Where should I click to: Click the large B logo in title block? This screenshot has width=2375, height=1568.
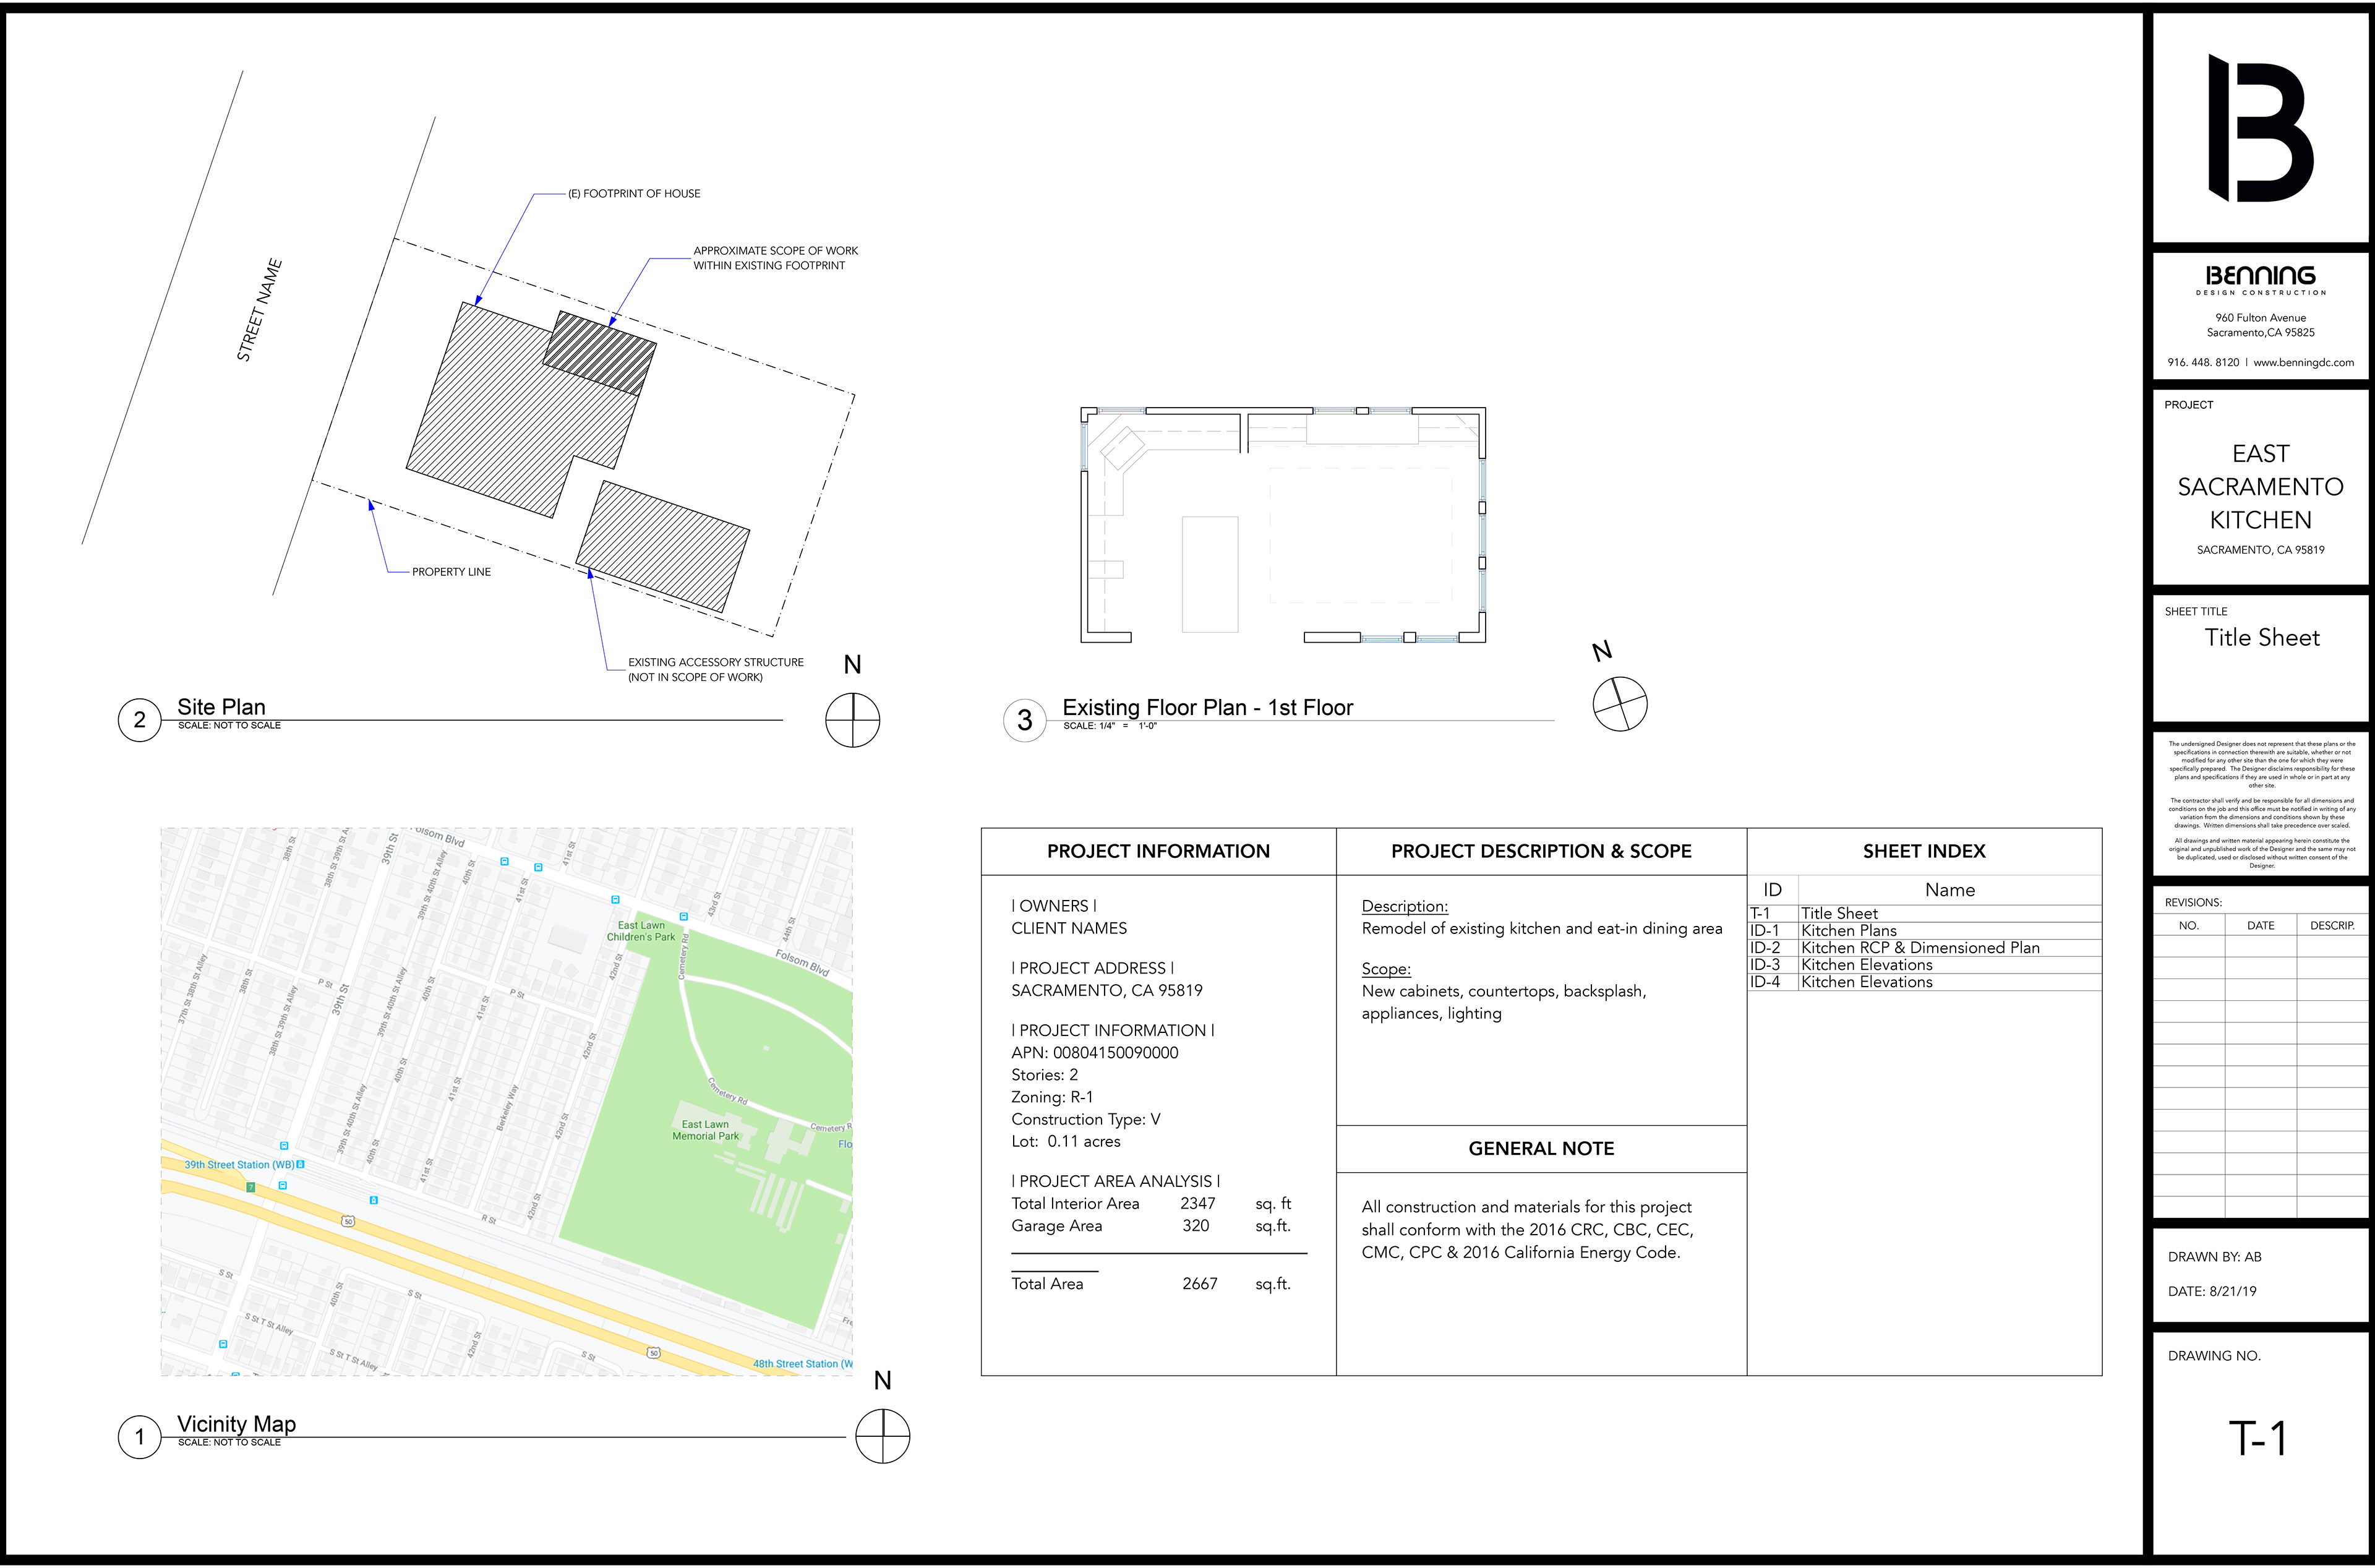pyautogui.click(x=2260, y=128)
